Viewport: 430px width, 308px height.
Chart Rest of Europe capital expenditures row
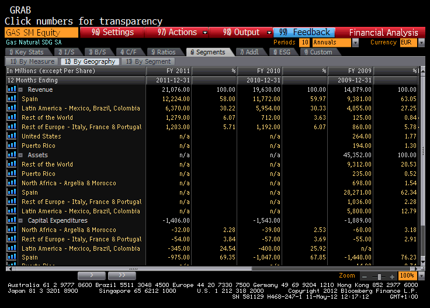click(12, 239)
